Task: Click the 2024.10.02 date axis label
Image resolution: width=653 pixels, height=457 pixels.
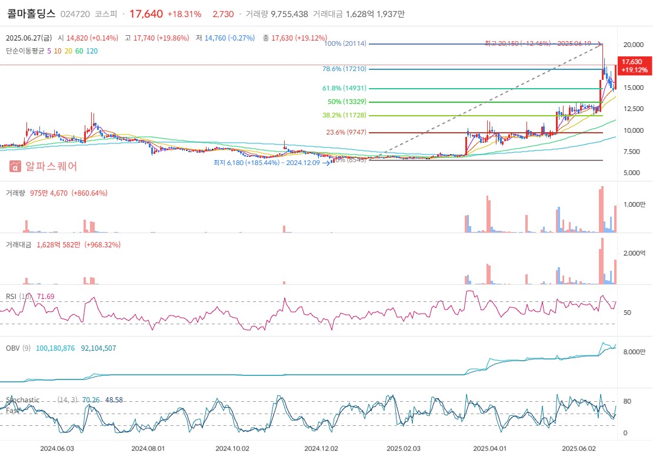Action: click(x=232, y=449)
